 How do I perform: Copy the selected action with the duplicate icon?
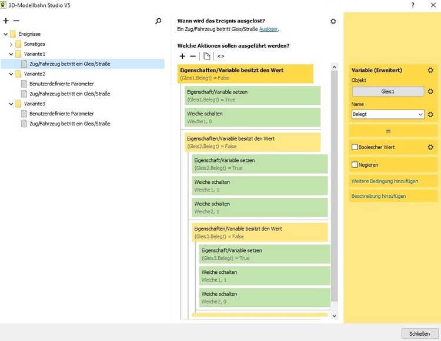206,56
